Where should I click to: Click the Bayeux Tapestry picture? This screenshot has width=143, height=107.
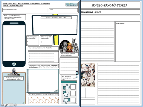(88, 75)
